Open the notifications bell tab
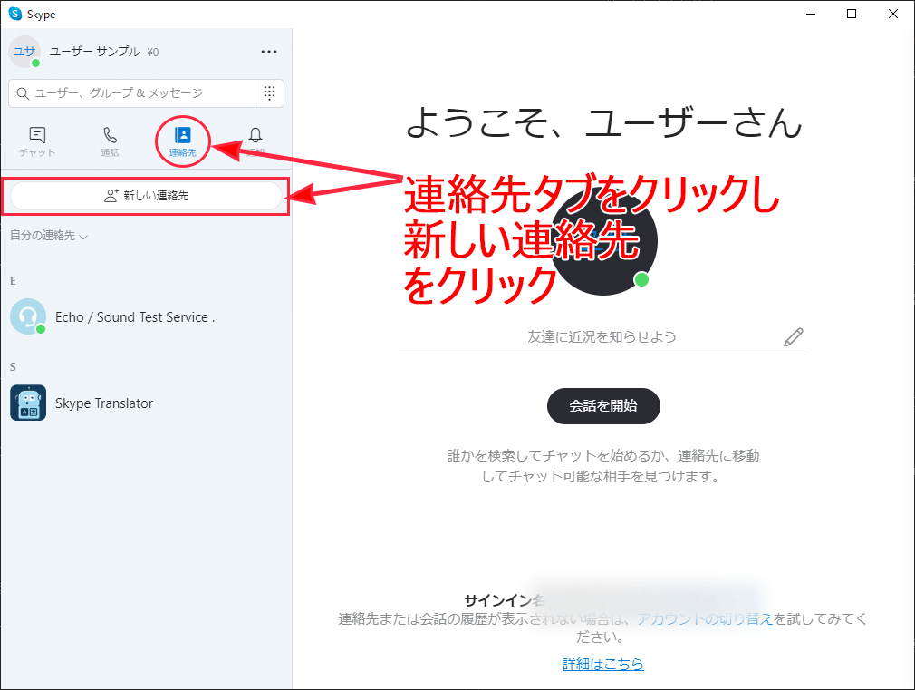The width and height of the screenshot is (915, 690). [255, 137]
